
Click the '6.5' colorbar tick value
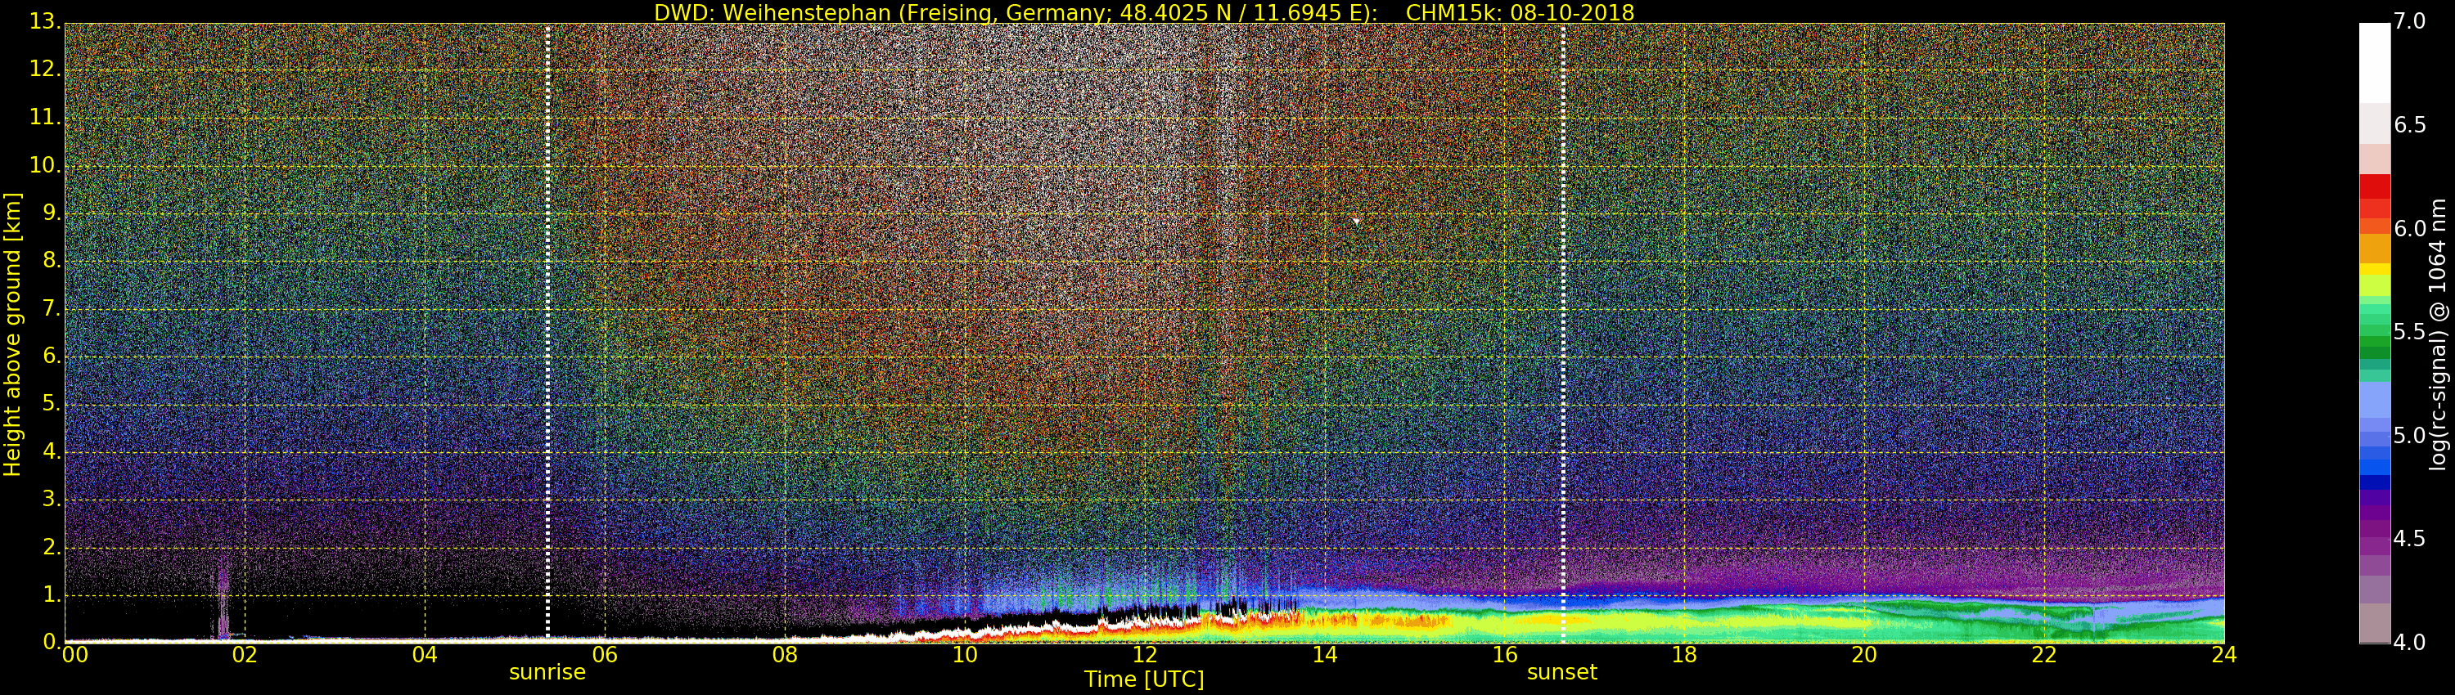pyautogui.click(x=2409, y=126)
